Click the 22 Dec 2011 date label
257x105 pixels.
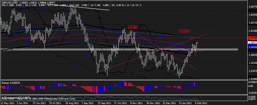(169, 103)
